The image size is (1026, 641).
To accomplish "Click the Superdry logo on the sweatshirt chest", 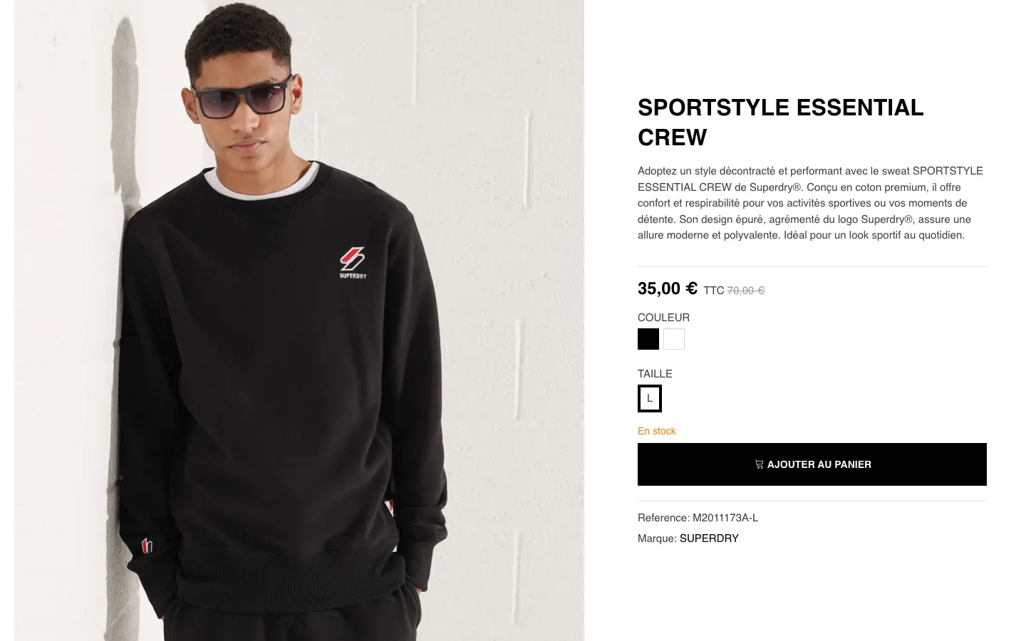I will point(353,261).
